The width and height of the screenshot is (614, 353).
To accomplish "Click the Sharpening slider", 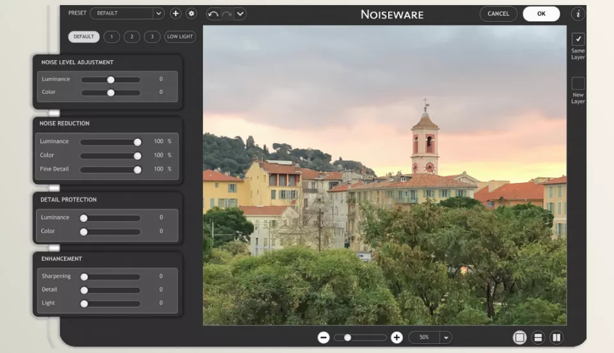I will [110, 277].
